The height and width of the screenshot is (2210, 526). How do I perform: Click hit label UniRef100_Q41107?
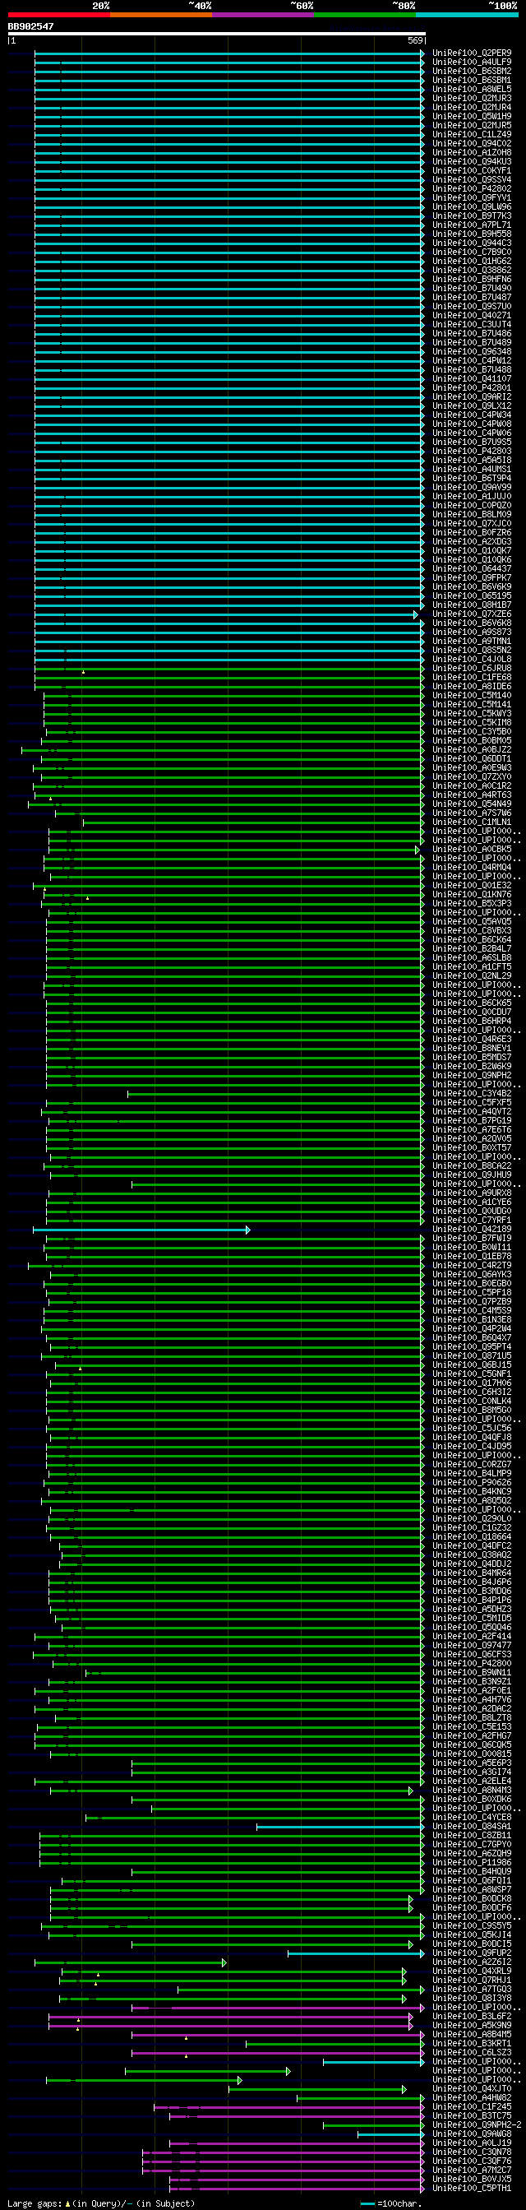[x=472, y=378]
